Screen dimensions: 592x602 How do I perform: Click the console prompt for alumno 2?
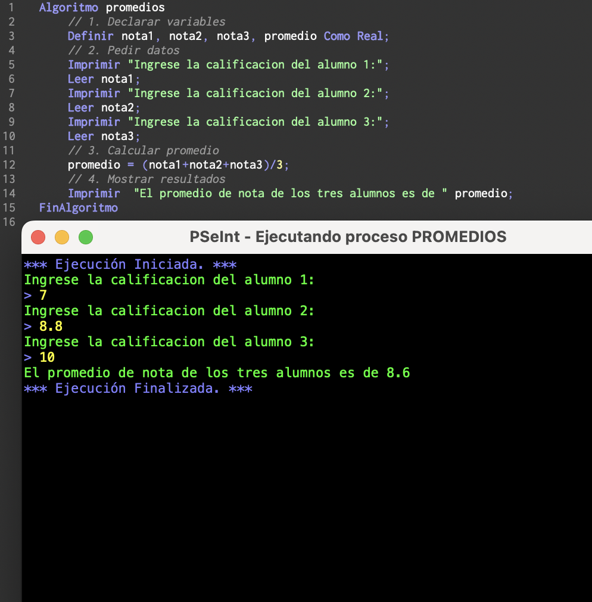tap(169, 311)
